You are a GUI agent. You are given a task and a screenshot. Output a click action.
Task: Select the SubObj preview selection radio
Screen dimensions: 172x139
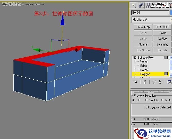146,100
